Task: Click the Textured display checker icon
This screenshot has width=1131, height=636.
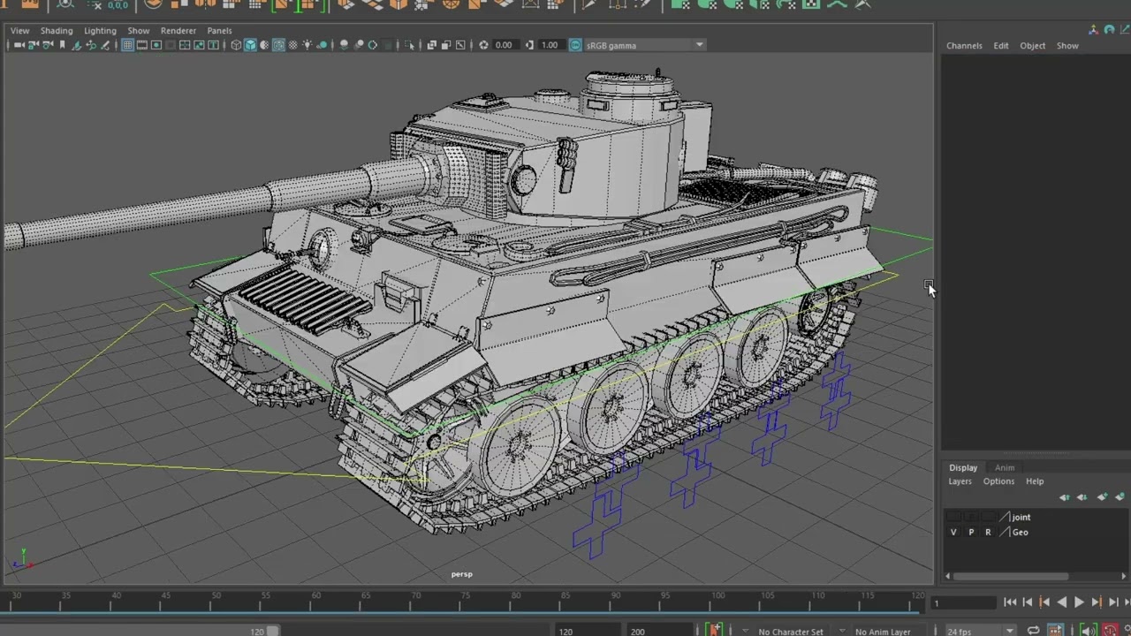Action: coord(293,45)
